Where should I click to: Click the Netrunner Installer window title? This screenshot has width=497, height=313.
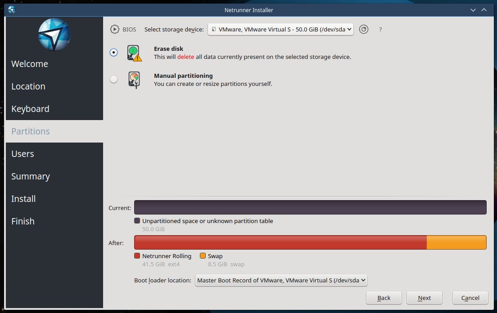coord(249,10)
